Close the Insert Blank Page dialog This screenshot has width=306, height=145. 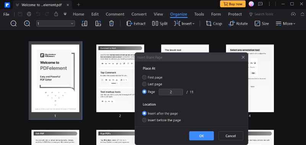click(x=243, y=57)
